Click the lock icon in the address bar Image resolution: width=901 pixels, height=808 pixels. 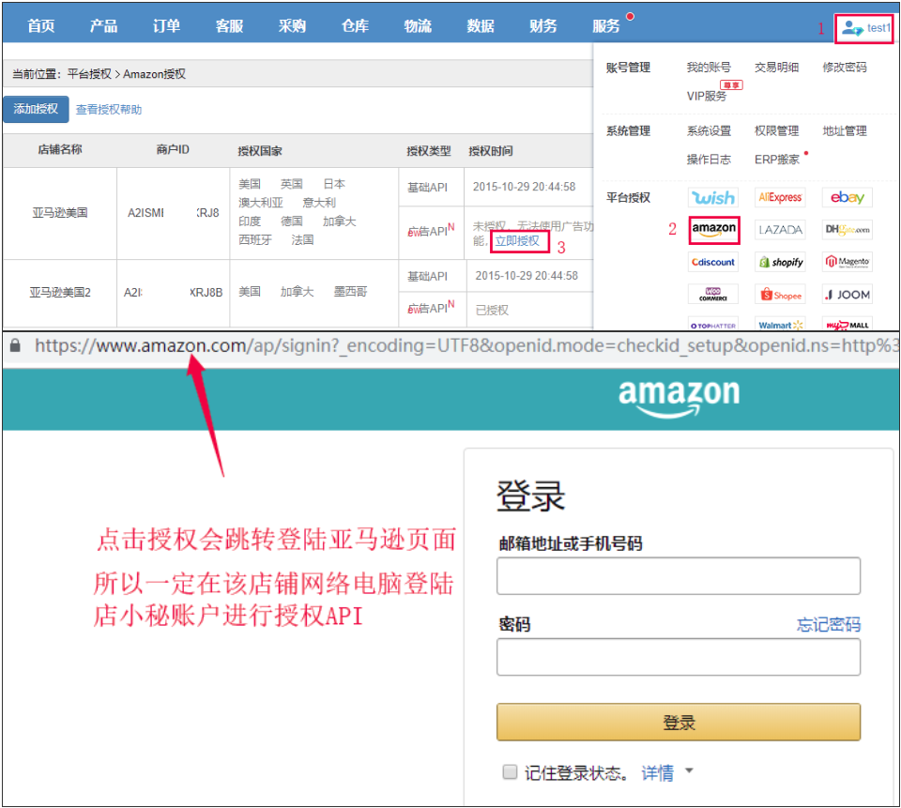[x=16, y=344]
